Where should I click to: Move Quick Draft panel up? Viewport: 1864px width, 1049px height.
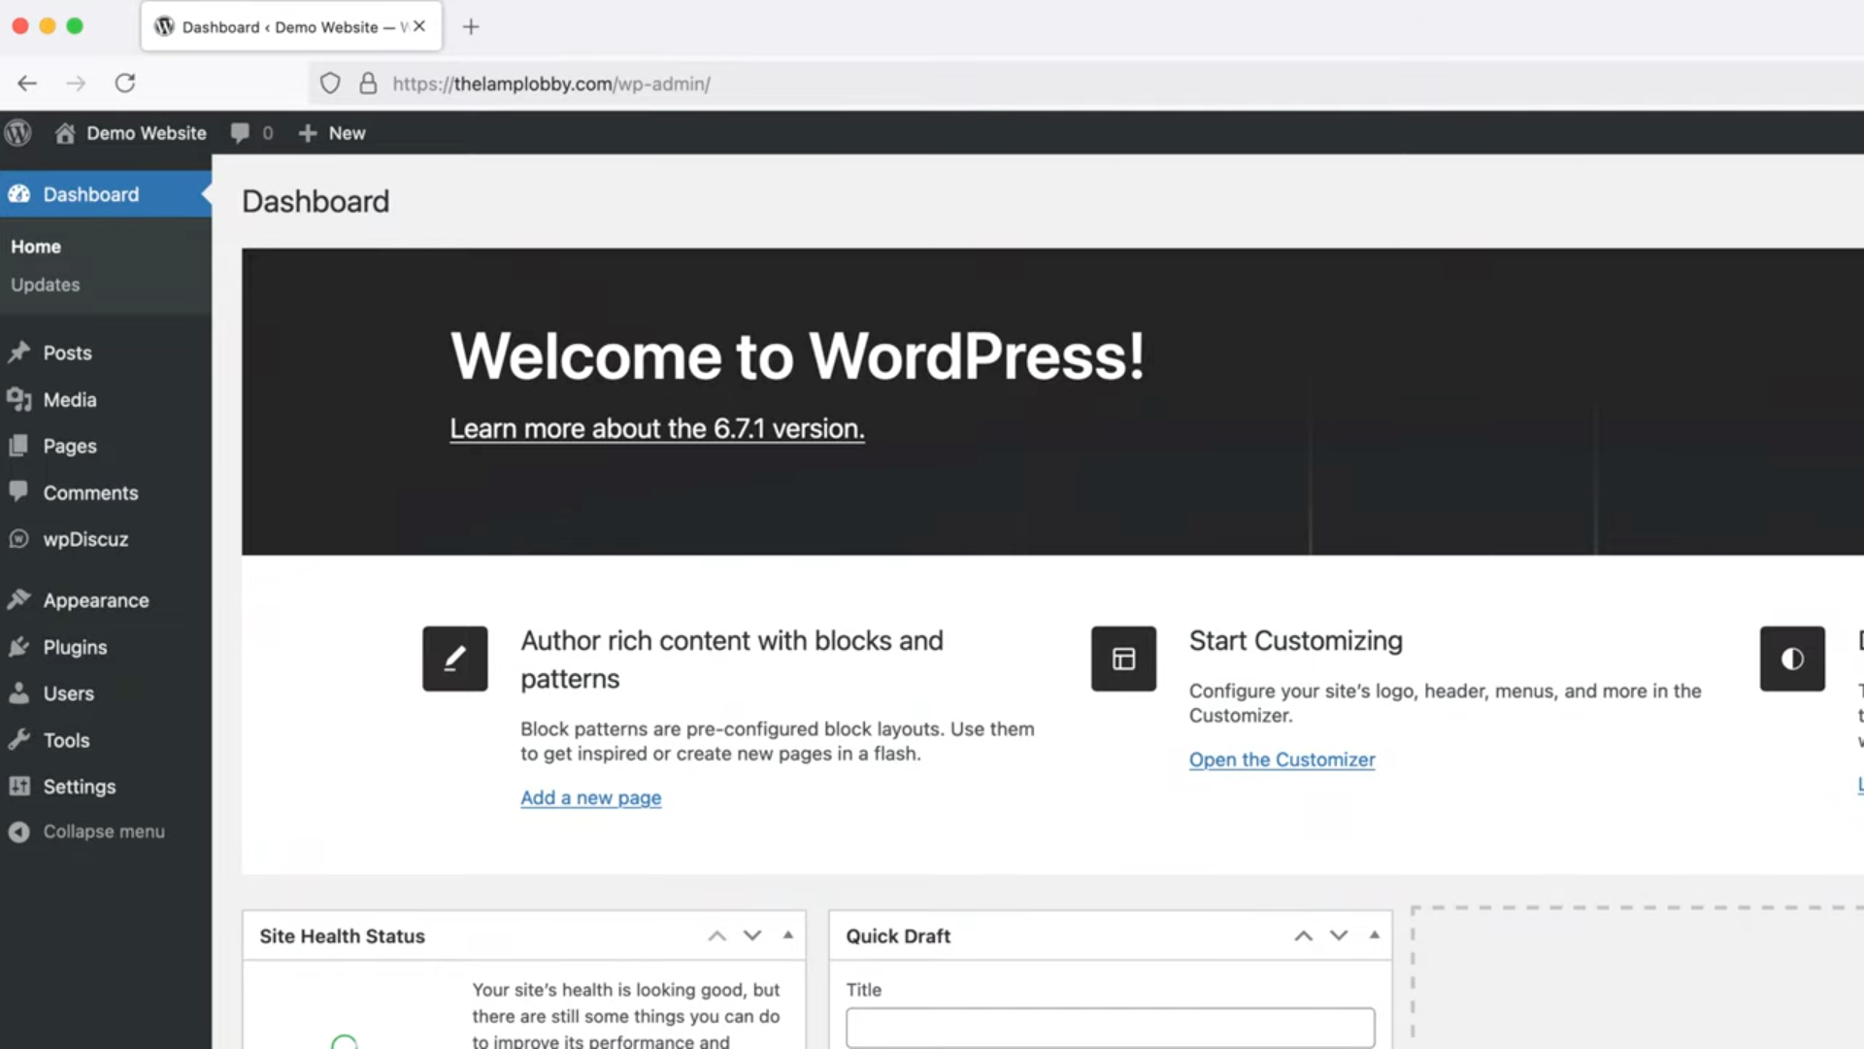[1303, 935]
